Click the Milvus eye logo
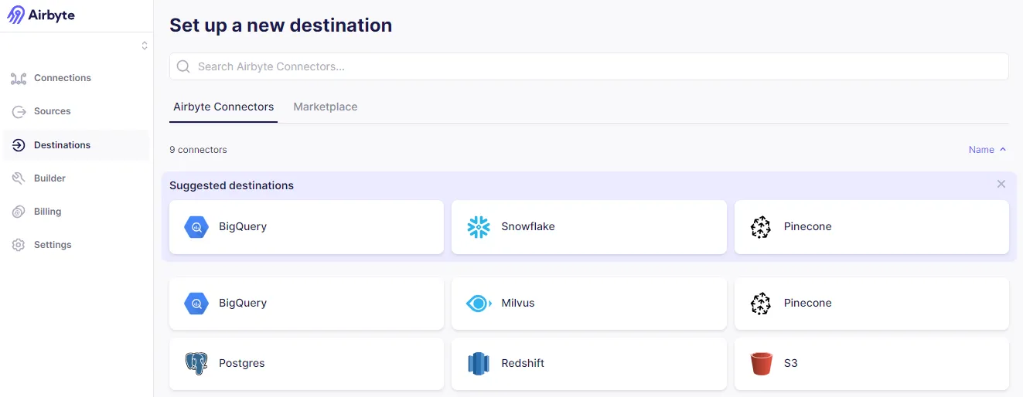The width and height of the screenshot is (1023, 397). pos(479,304)
